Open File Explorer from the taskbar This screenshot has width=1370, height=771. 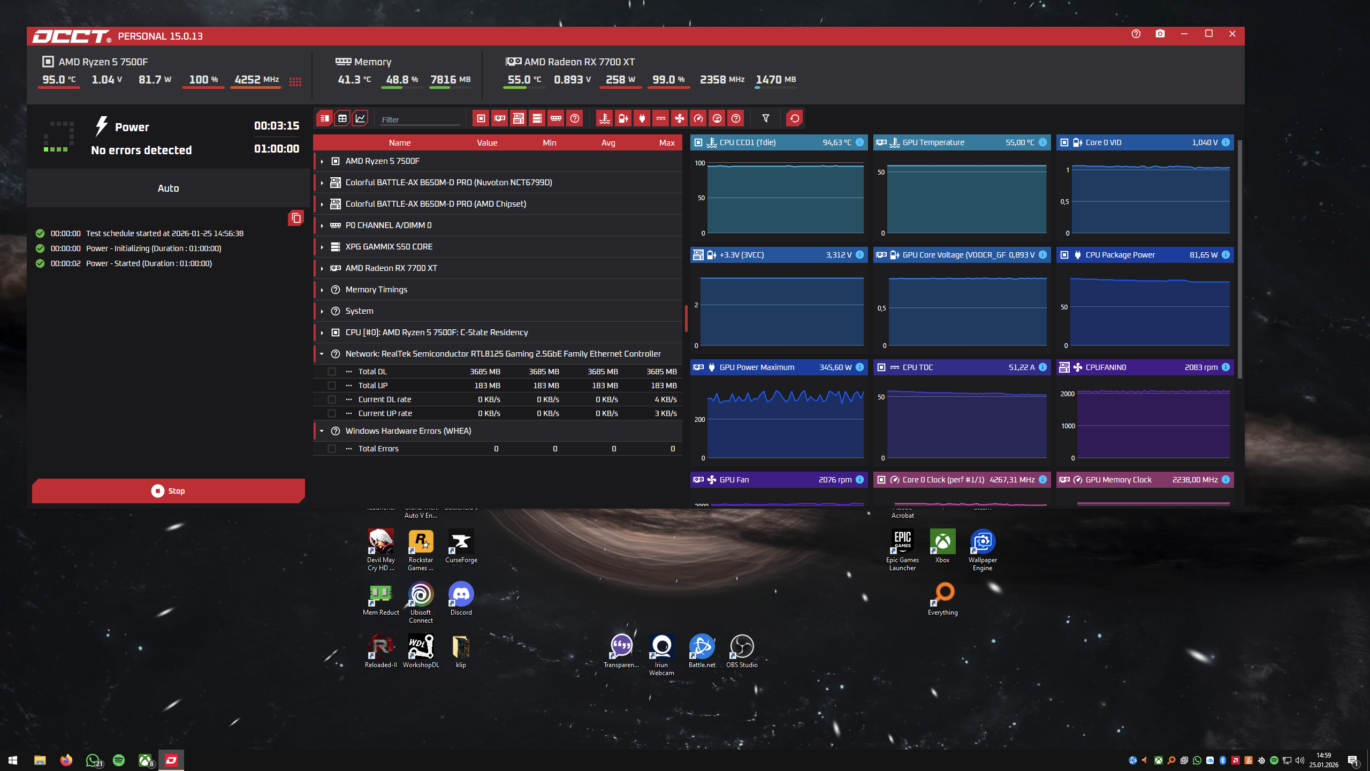click(40, 760)
